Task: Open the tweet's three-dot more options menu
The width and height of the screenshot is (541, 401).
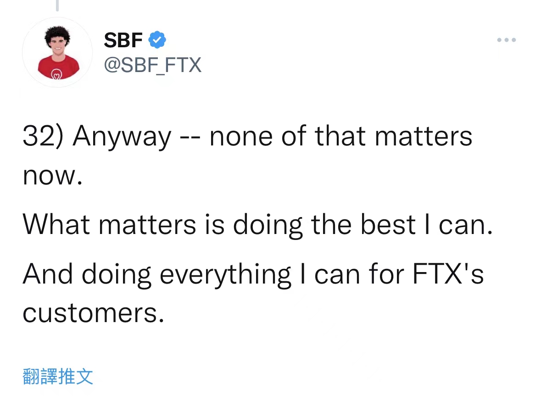Action: (x=506, y=40)
